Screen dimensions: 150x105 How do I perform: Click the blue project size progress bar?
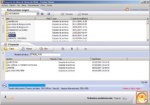coord(27,85)
